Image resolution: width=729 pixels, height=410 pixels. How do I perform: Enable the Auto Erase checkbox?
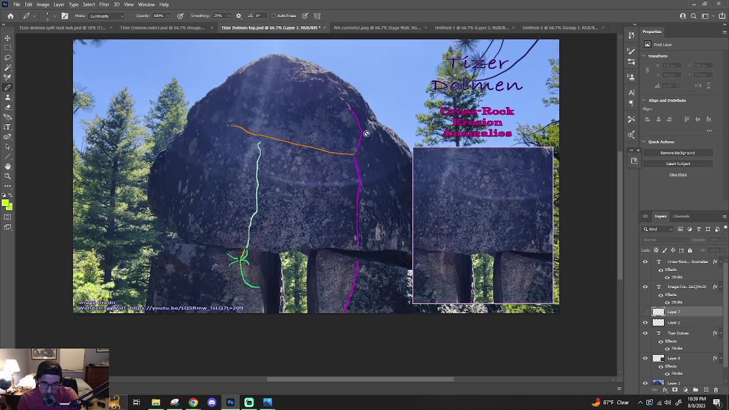point(273,16)
